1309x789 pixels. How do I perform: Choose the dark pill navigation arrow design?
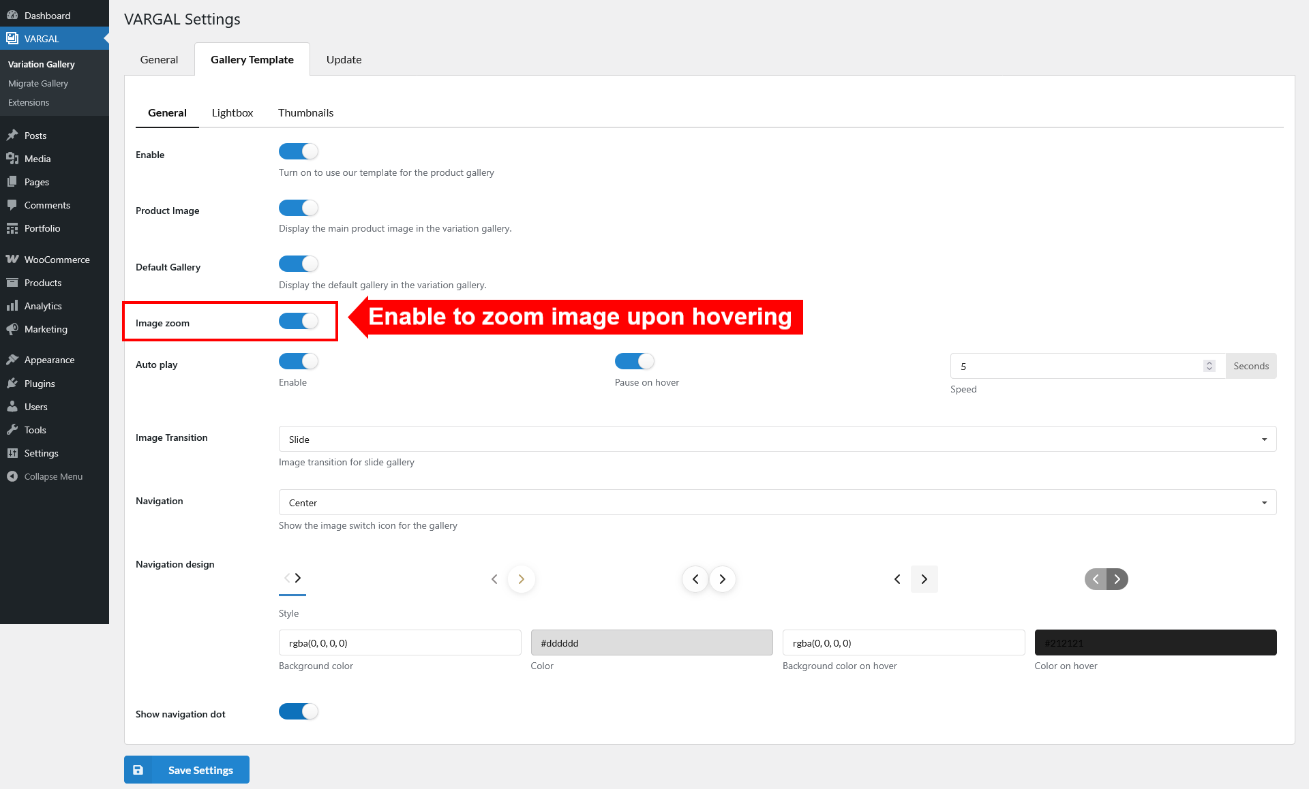point(1106,578)
